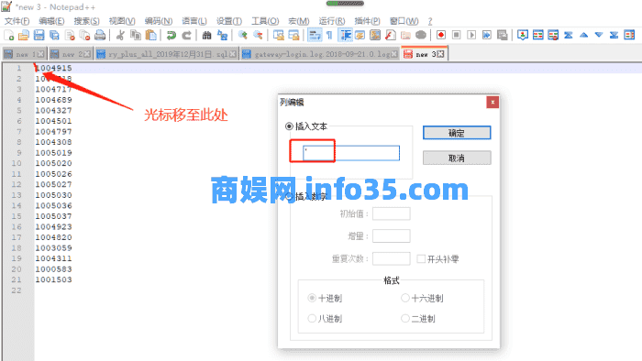Click the line containing 1001503
Image resolution: width=642 pixels, height=361 pixels.
(53, 279)
